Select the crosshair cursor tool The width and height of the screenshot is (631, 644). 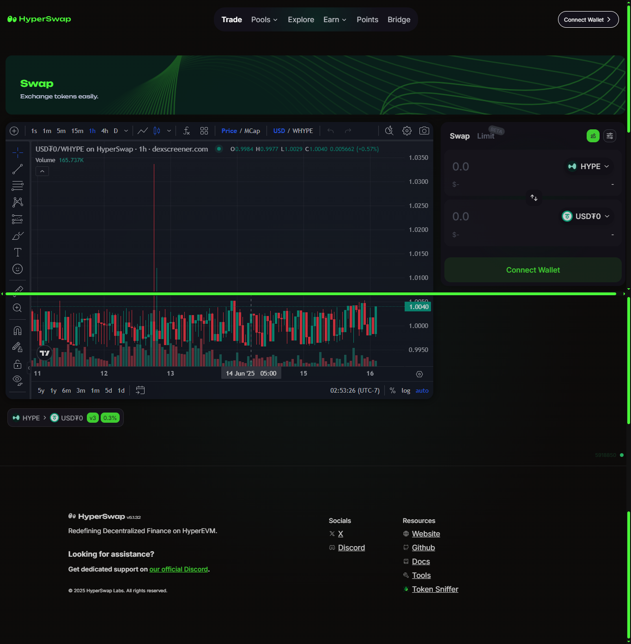[18, 152]
